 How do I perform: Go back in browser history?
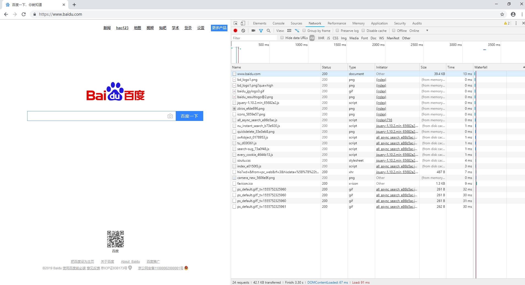[6, 14]
